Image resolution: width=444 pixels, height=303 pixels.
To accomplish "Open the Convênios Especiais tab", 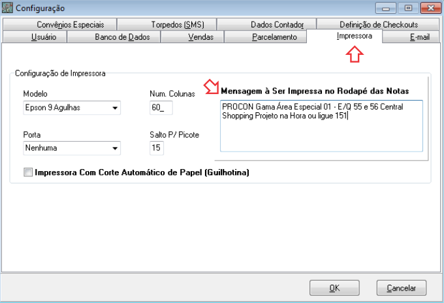I will pos(60,25).
